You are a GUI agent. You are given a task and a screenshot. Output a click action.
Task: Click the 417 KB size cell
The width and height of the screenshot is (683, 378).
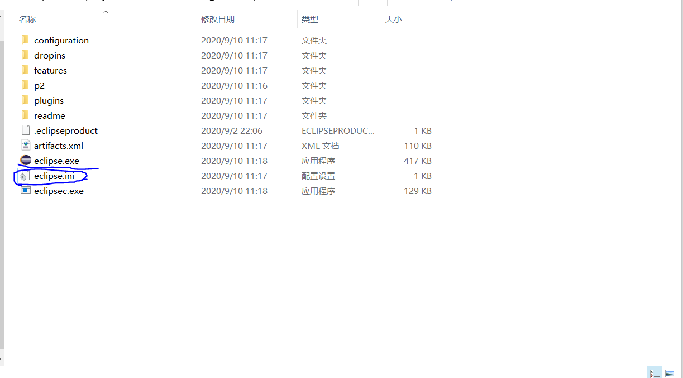(418, 161)
